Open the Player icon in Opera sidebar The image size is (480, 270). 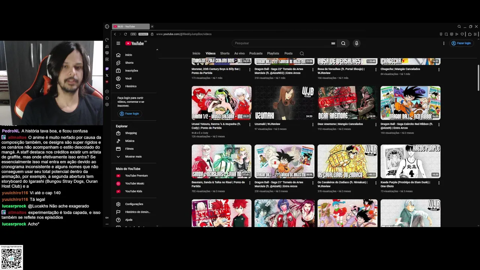click(x=107, y=91)
